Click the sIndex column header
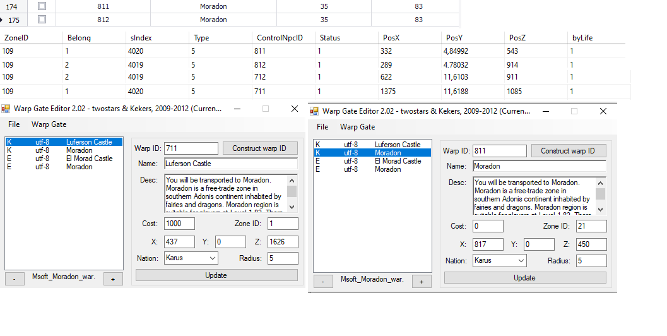Viewport: 667px width, 336px height. tap(157, 37)
